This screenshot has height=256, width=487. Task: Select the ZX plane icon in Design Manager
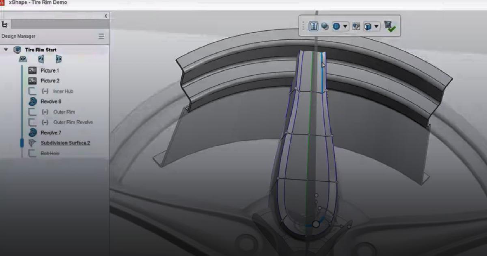(x=58, y=59)
